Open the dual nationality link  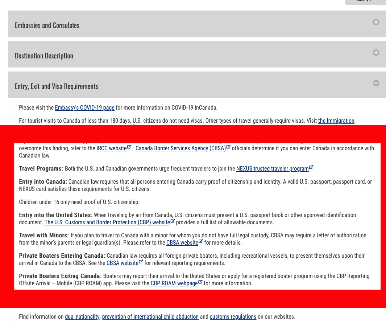[82, 316]
